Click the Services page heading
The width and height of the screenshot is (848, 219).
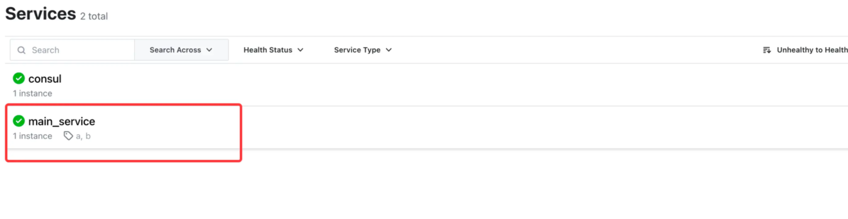41,14
